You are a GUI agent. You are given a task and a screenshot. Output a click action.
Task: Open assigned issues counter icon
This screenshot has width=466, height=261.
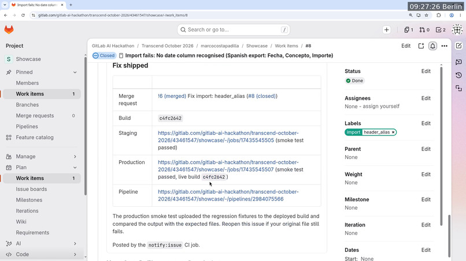pos(409,29)
